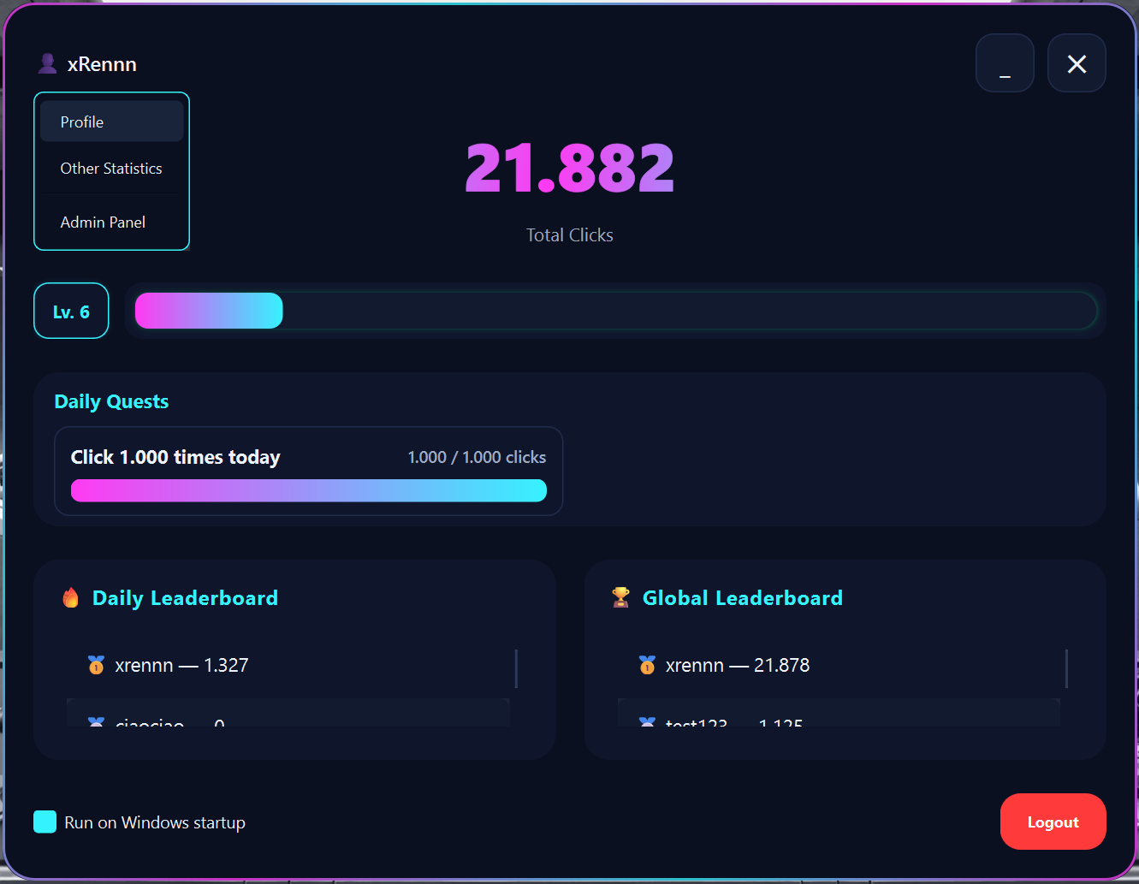Click the second-place medal in Daily Leaderboard

[96, 722]
